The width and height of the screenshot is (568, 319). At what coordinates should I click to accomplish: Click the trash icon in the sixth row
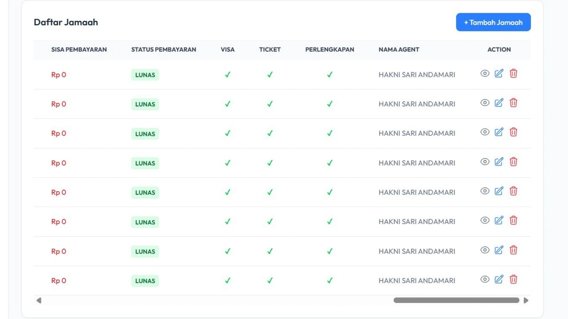(x=513, y=220)
